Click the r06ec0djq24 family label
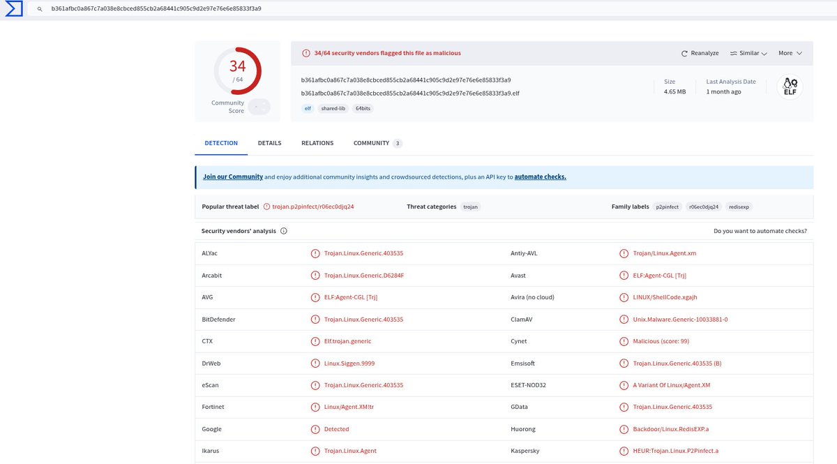The image size is (837, 464). pyautogui.click(x=704, y=207)
